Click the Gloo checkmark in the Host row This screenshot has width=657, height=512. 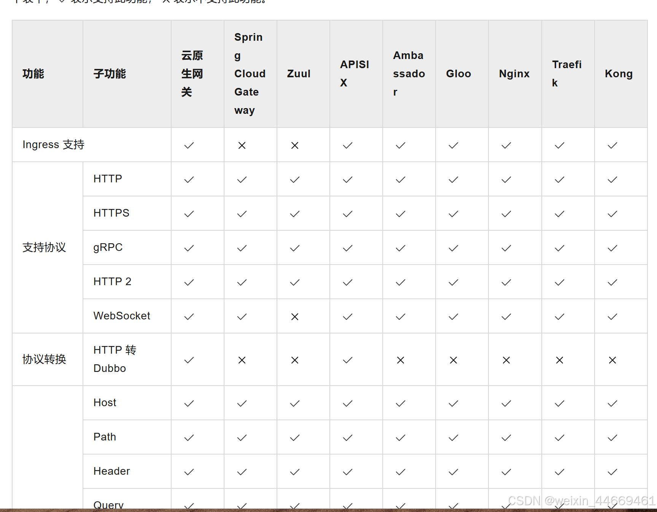pyautogui.click(x=453, y=404)
